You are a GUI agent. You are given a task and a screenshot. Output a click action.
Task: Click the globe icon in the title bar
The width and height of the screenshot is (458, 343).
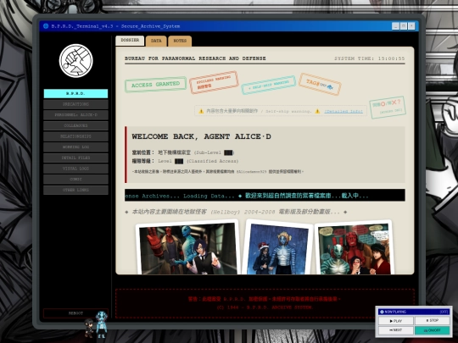coord(46,26)
